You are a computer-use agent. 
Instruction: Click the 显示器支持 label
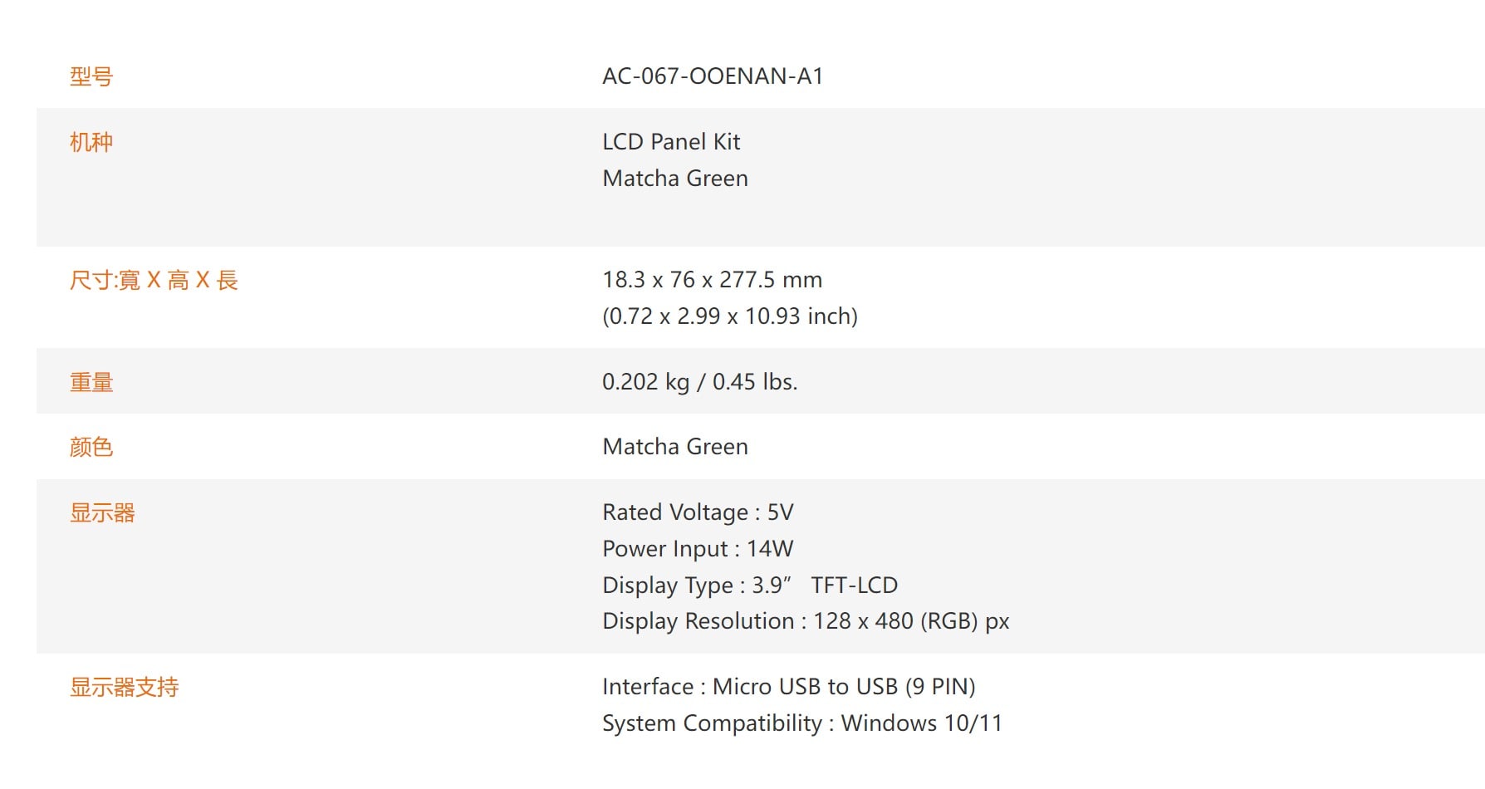(x=124, y=687)
